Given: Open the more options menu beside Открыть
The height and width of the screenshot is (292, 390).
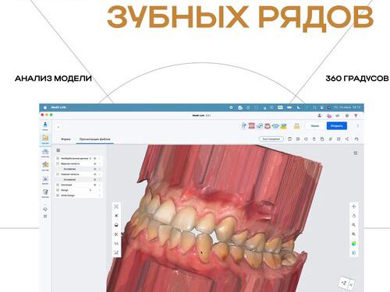Looking at the screenshot, I should coord(358,126).
